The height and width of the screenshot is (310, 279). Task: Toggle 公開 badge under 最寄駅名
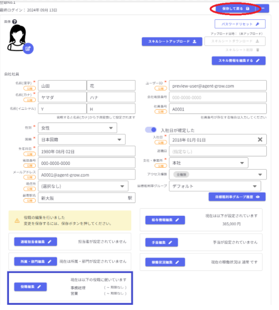(x=30, y=201)
